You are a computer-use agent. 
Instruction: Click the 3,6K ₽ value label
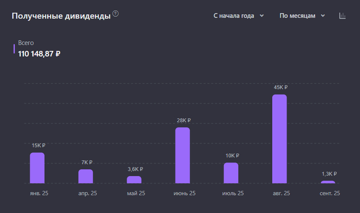point(135,169)
